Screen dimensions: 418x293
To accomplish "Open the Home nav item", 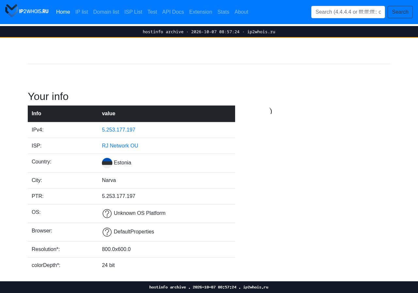I will (63, 12).
